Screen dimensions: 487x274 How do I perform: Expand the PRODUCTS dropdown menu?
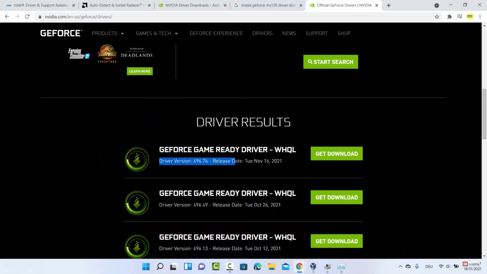tap(108, 33)
